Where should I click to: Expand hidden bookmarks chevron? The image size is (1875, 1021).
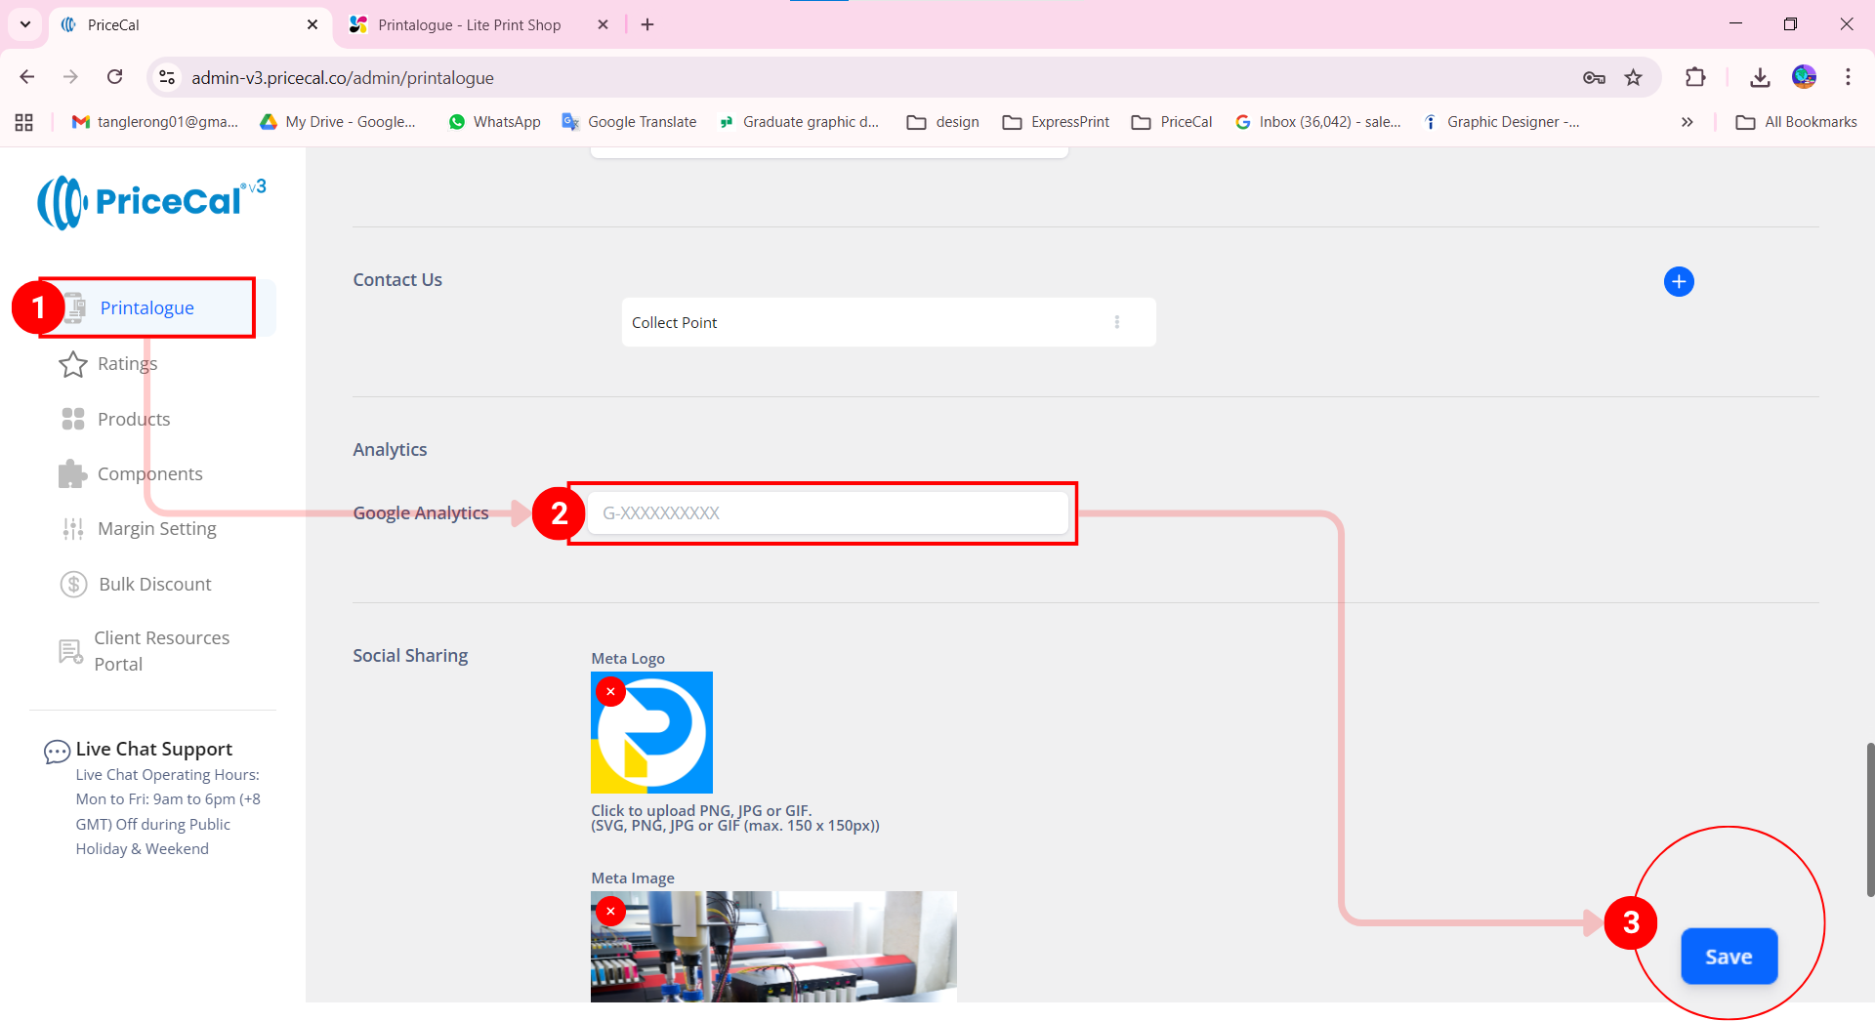(x=1687, y=122)
